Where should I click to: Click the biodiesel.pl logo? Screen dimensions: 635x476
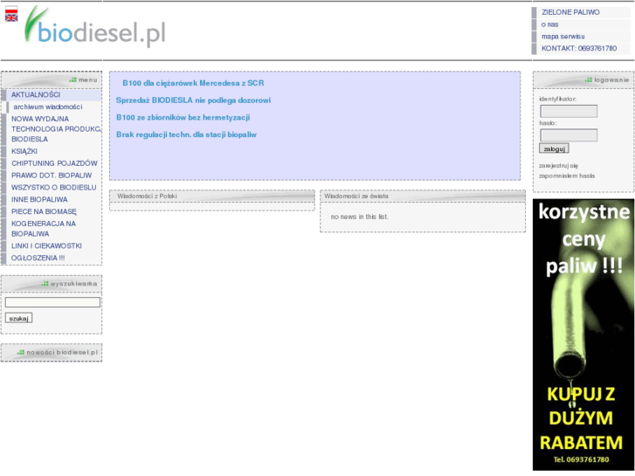pyautogui.click(x=94, y=26)
